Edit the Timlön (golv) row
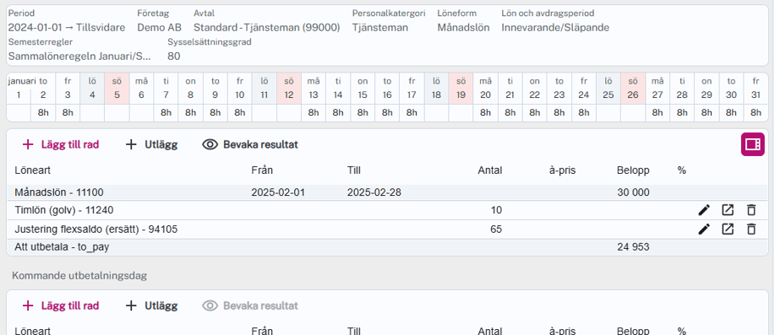Screen dimensions: 775x335 point(704,210)
